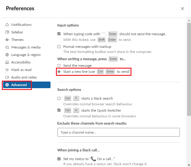Click the channel name exclusion field
This screenshot has width=191, height=167.
tap(119, 132)
